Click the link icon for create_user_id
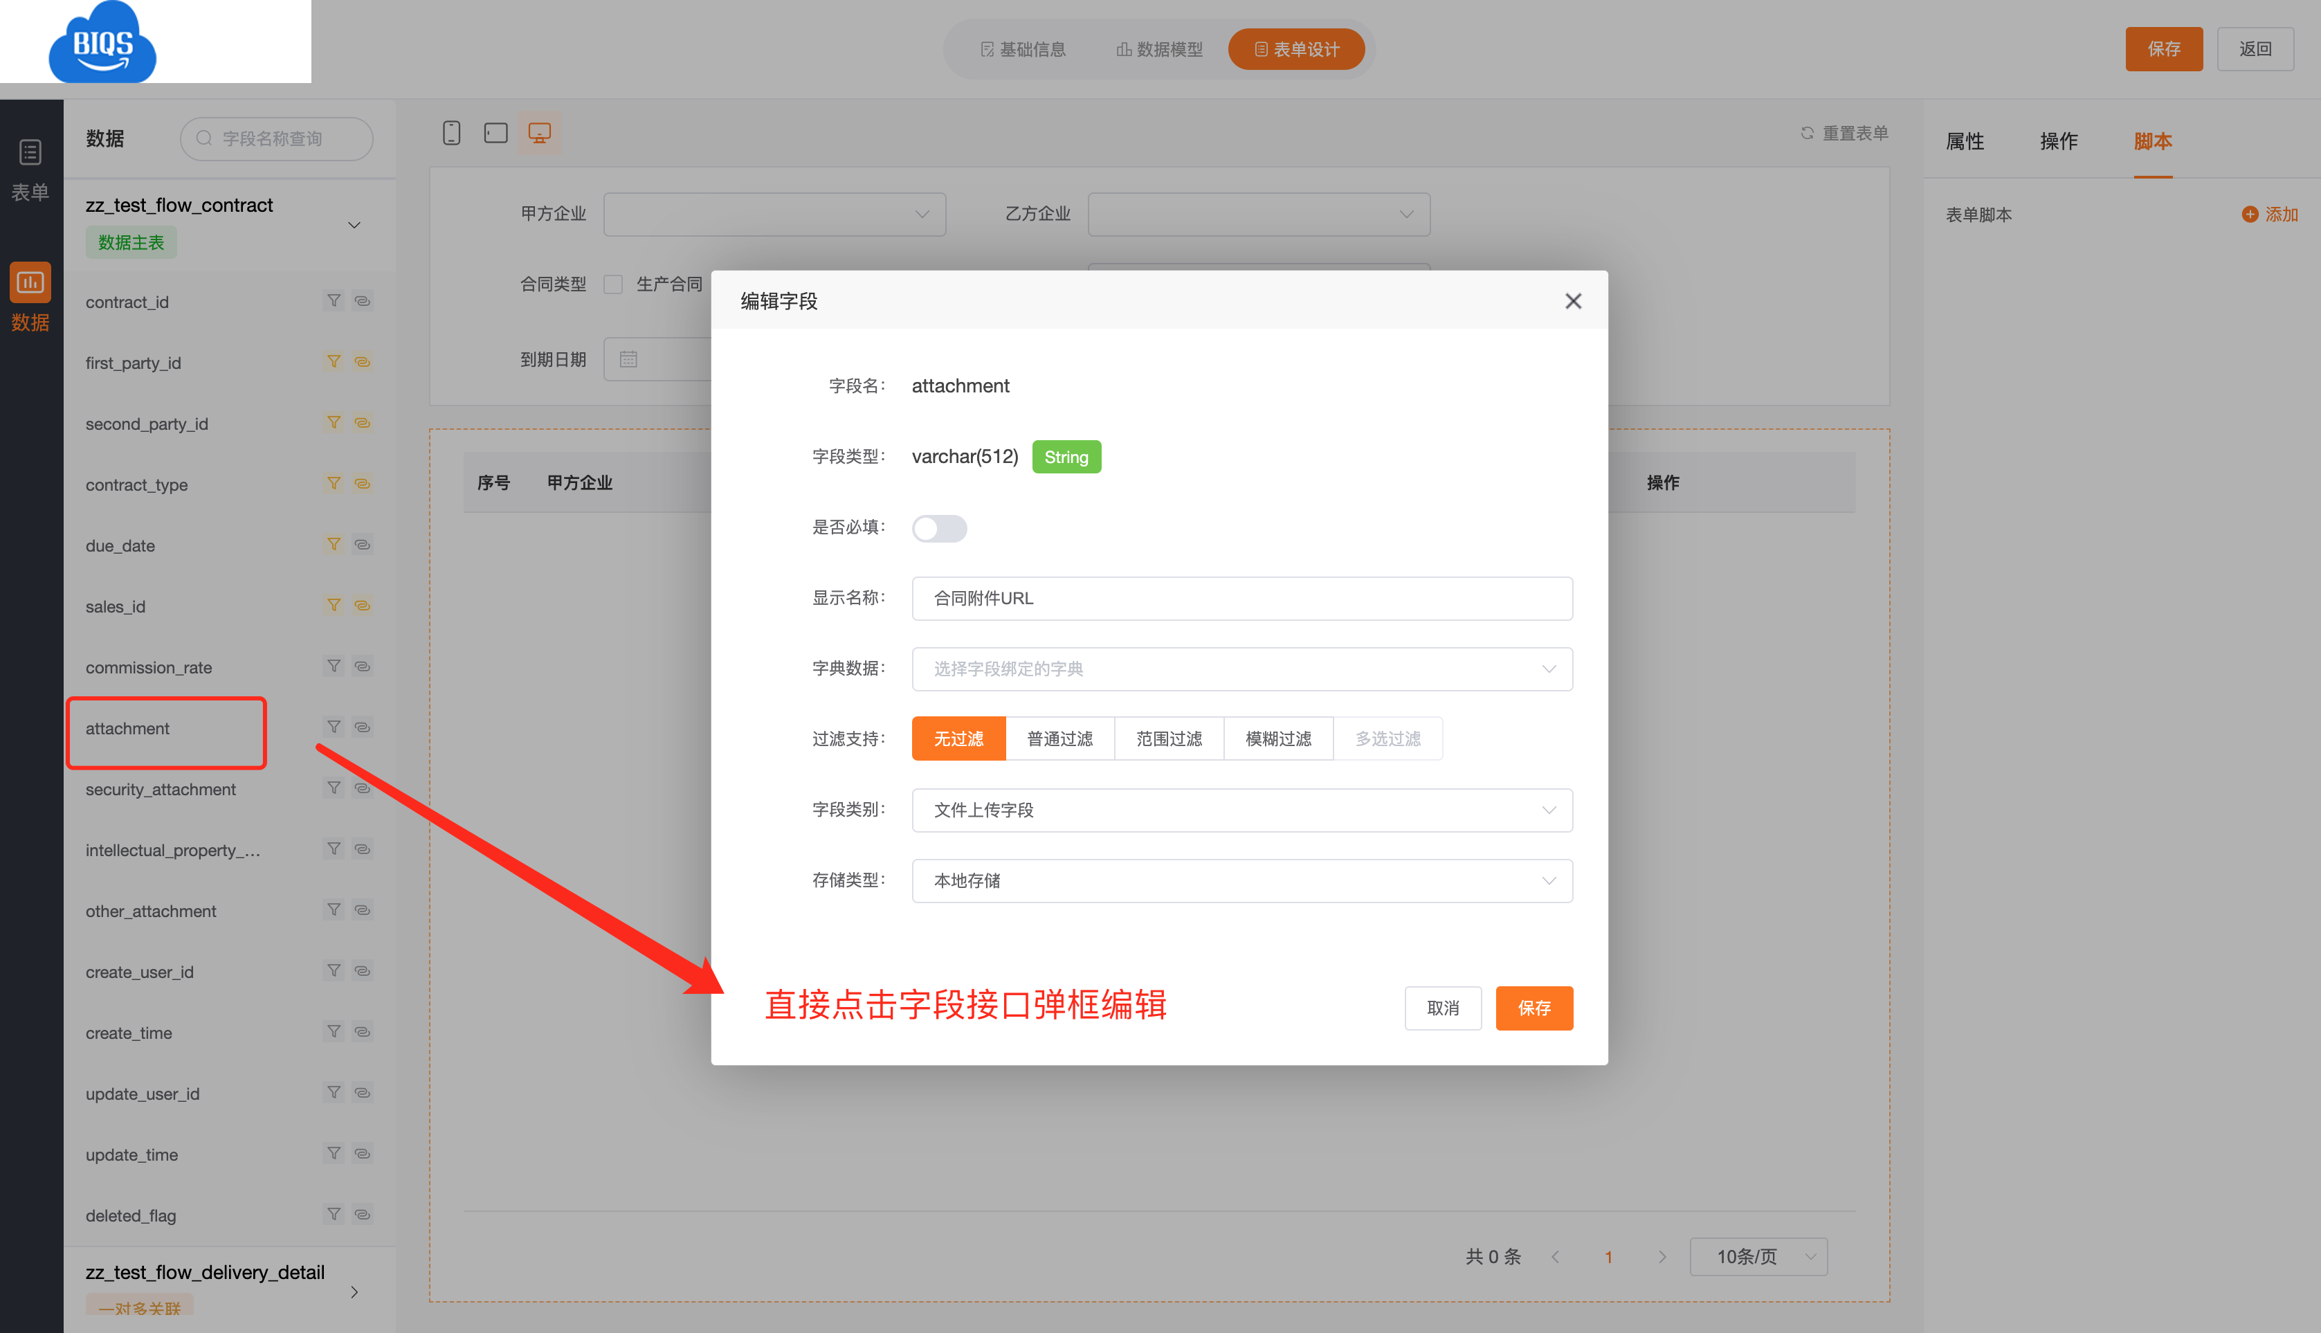 point(363,970)
